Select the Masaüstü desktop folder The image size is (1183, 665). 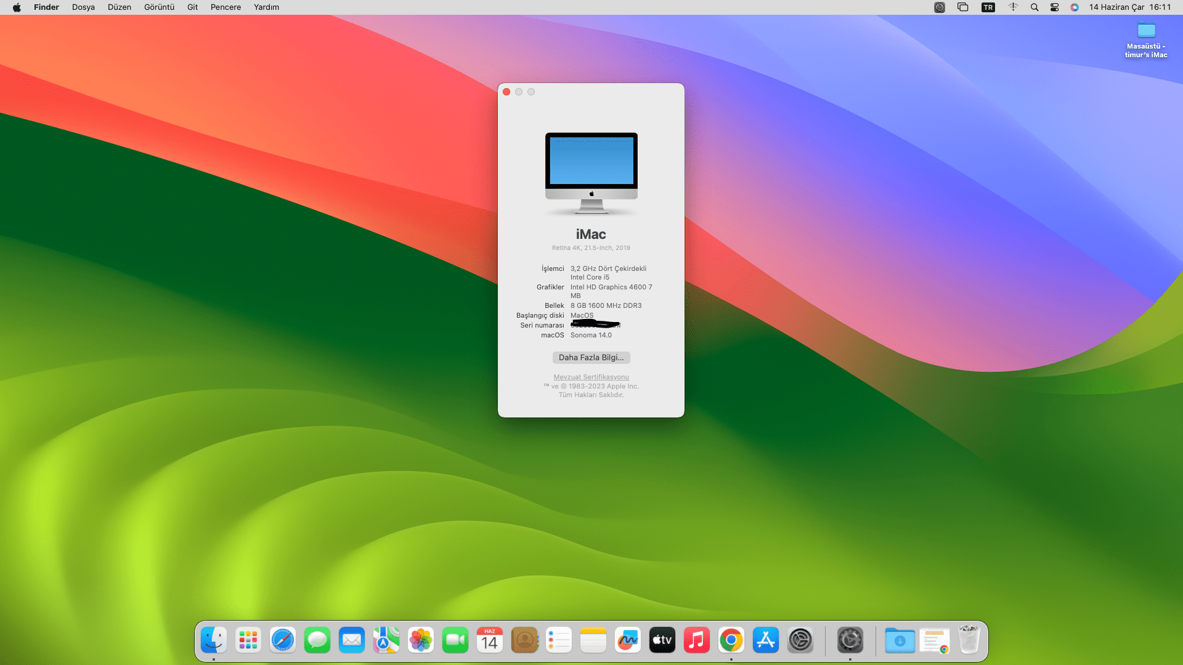(x=1146, y=31)
